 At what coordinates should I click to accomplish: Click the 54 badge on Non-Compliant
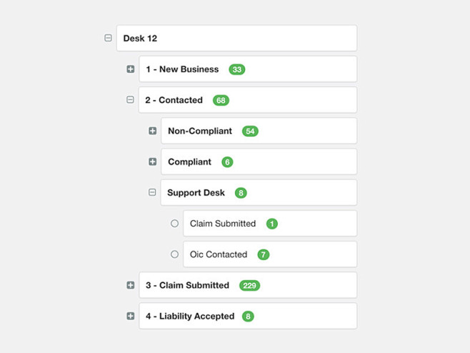point(250,131)
